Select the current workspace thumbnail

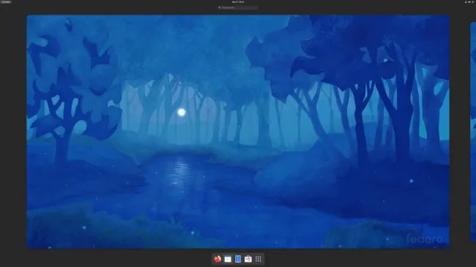tap(238, 132)
